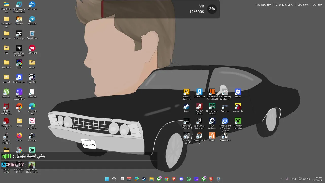Select the Rematch game icon

coord(225,108)
